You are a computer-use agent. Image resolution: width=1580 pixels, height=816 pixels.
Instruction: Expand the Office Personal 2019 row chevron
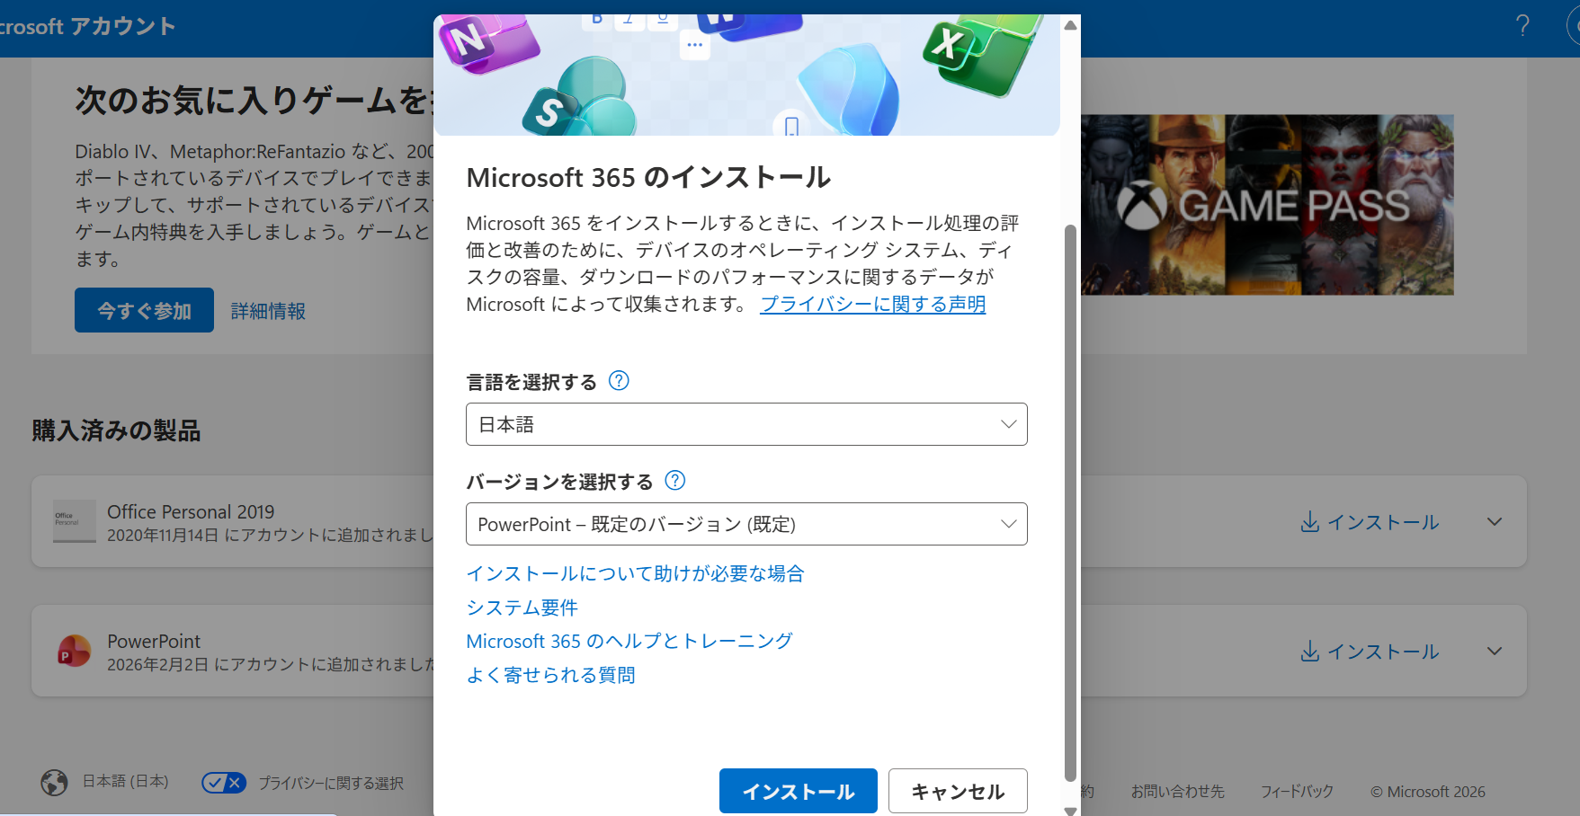[1495, 522]
